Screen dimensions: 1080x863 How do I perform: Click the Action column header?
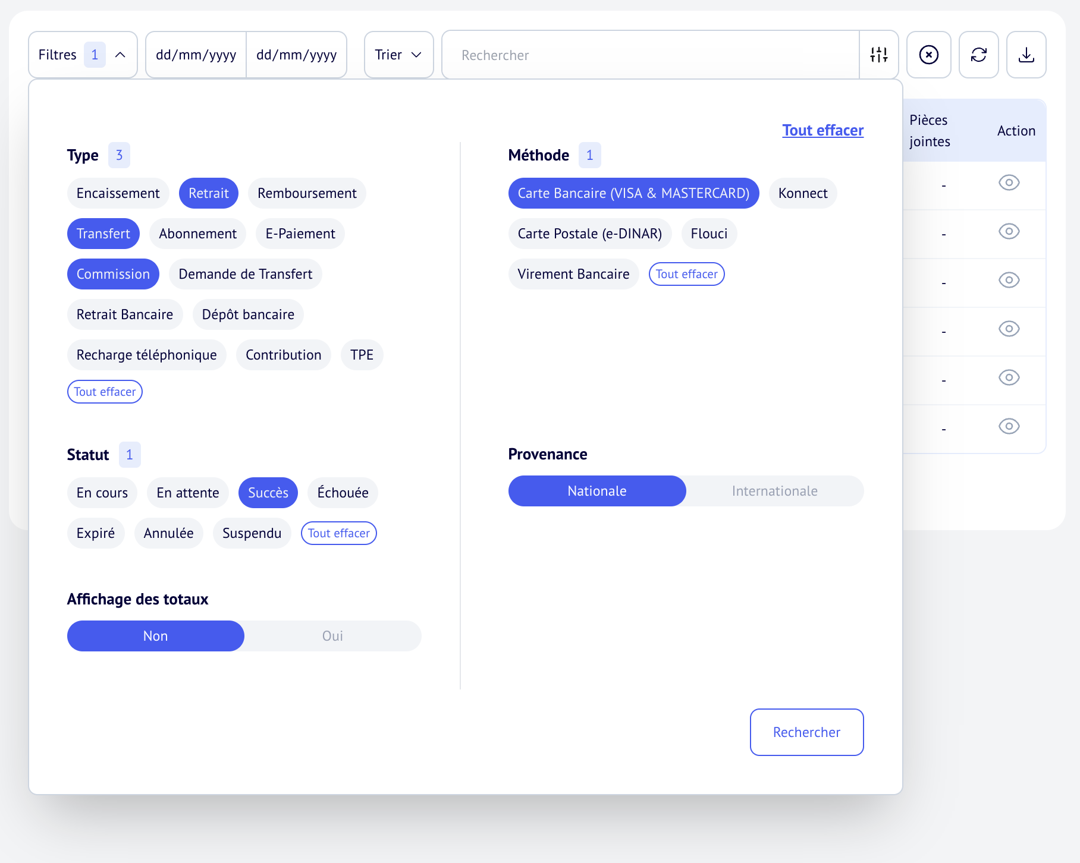tap(1016, 131)
